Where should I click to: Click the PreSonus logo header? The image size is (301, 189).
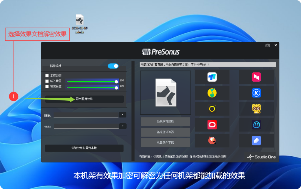161,52
